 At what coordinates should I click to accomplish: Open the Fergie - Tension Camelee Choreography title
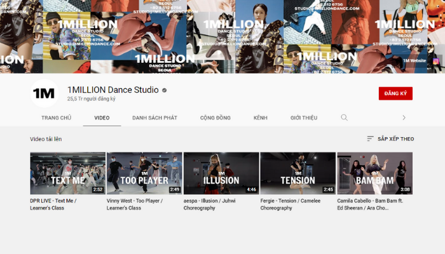click(291, 204)
